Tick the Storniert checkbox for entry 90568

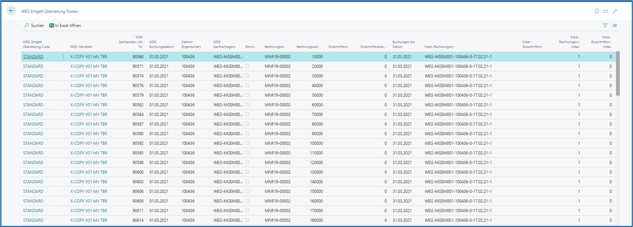click(x=247, y=56)
